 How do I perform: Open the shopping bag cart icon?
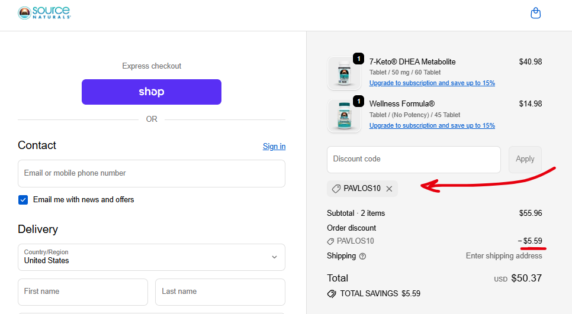[x=535, y=13]
